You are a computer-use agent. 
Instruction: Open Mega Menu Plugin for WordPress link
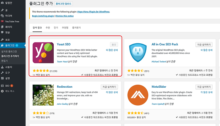[93, 12]
